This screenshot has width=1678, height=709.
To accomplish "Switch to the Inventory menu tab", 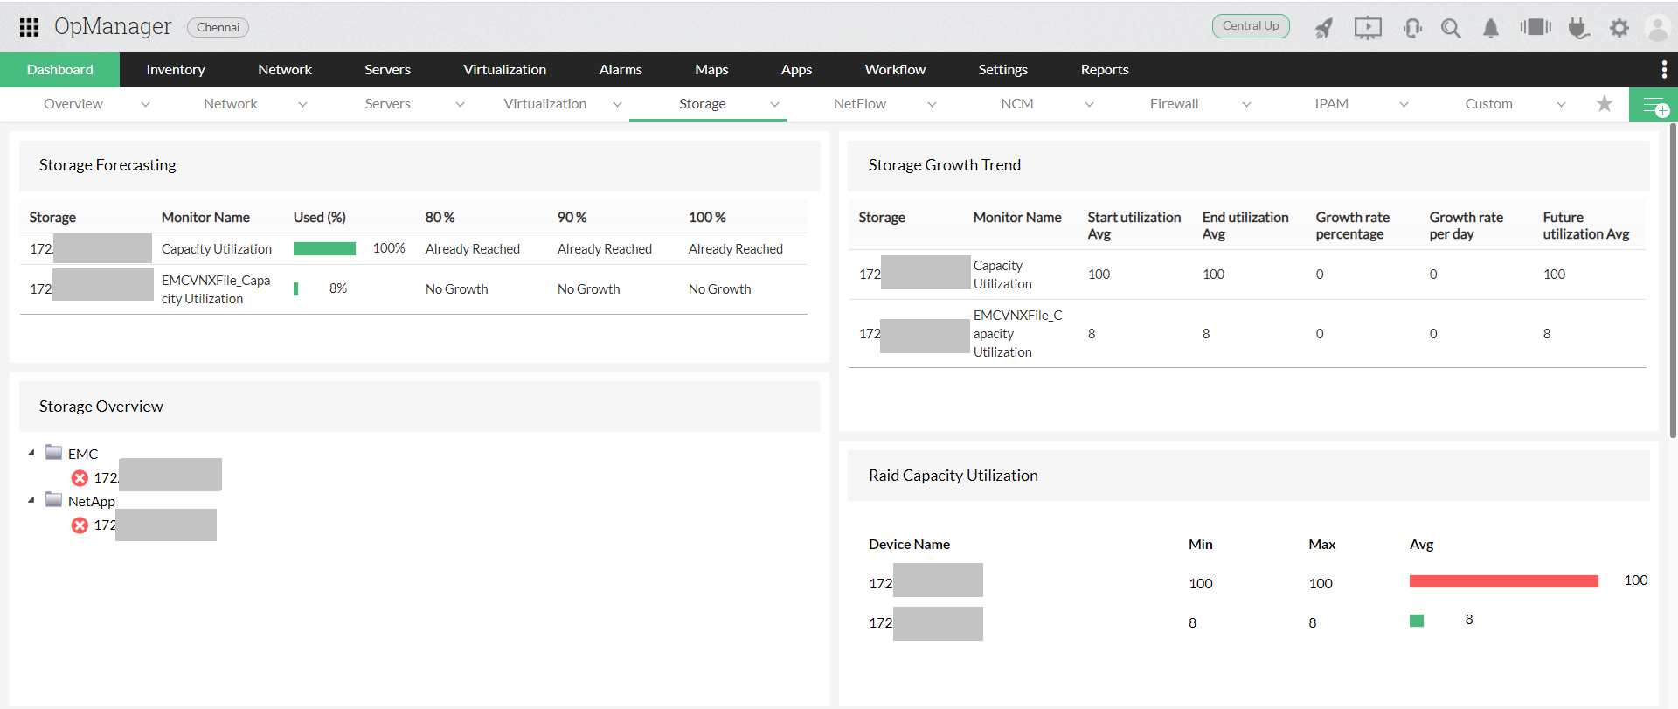I will (x=176, y=70).
